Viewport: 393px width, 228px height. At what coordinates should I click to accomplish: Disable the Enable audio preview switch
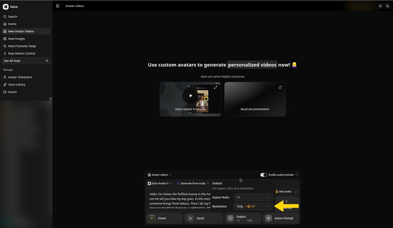[263, 175]
